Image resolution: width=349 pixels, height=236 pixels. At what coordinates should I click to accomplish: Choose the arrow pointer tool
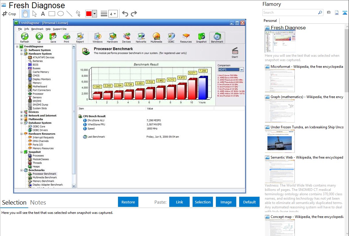click(34, 14)
